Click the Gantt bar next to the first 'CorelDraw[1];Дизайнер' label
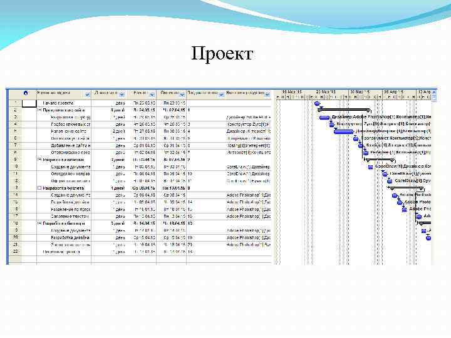 [370, 167]
